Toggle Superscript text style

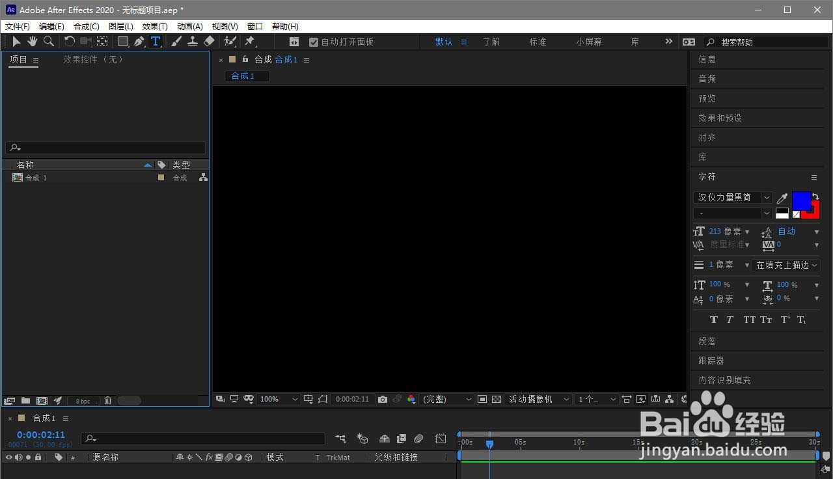coord(785,320)
